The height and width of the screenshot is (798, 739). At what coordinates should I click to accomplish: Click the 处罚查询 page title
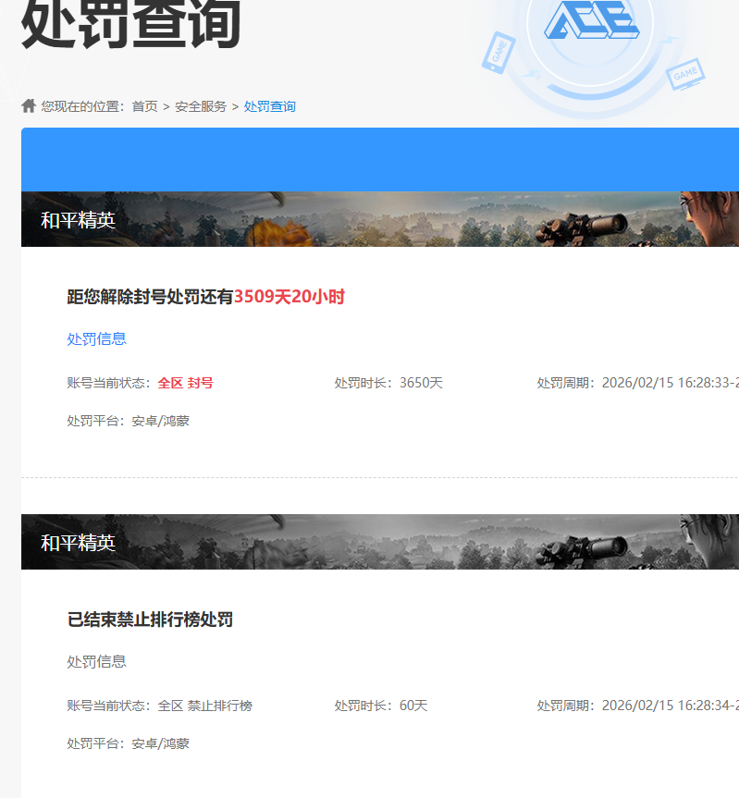point(130,24)
